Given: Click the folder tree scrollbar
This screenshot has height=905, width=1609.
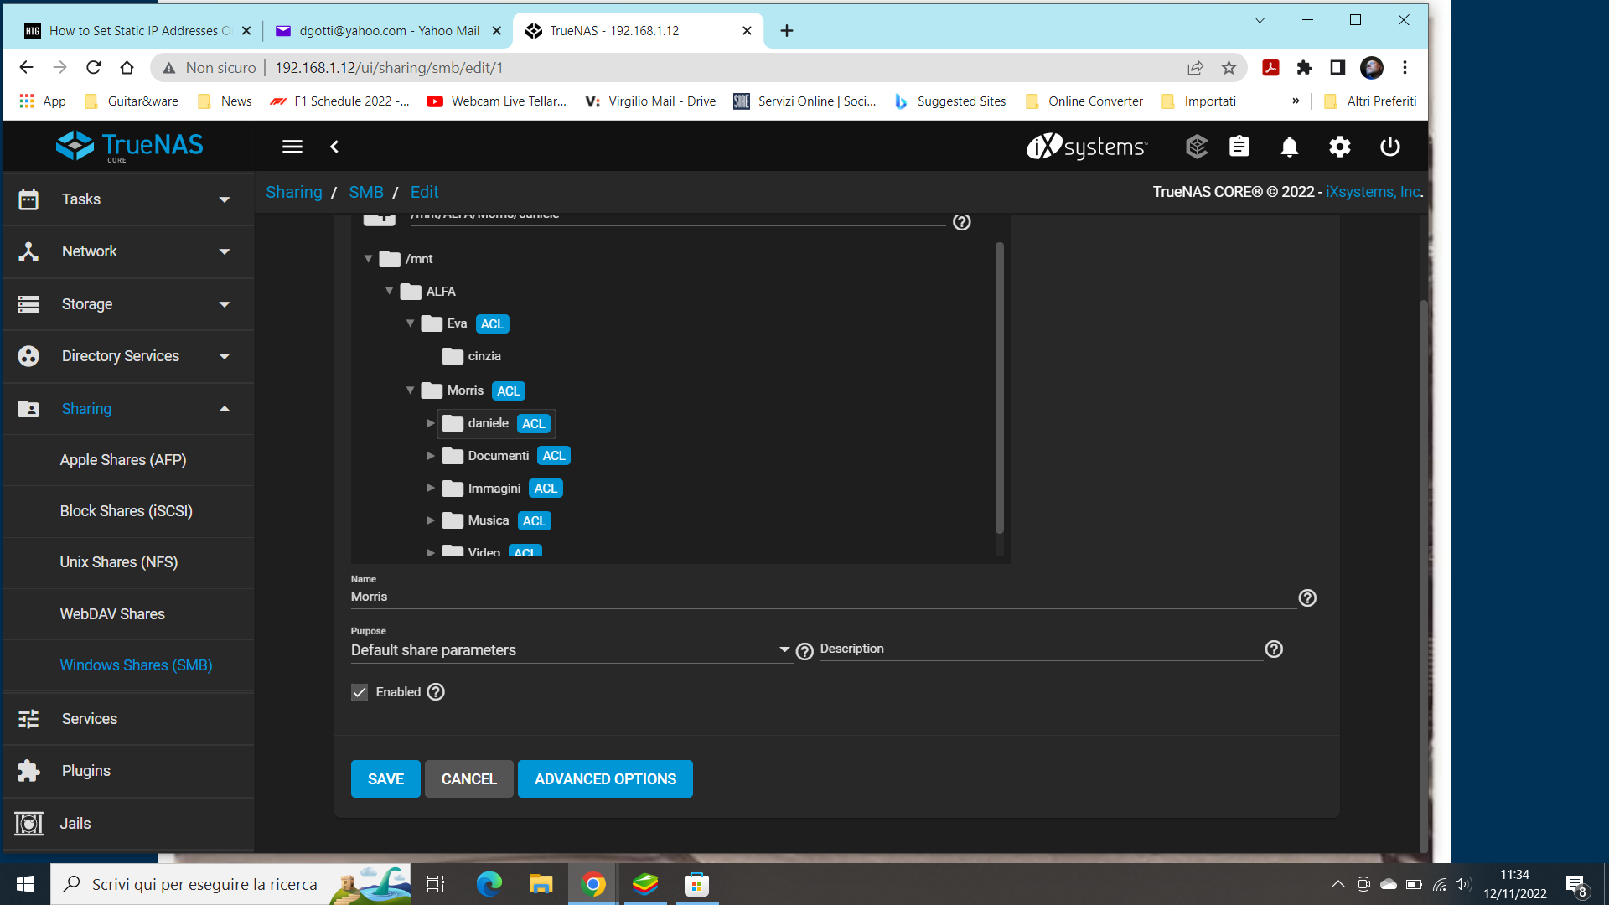Looking at the screenshot, I should coord(999,388).
